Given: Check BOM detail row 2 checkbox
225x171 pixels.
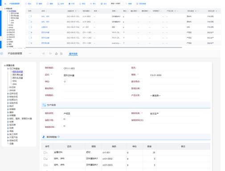Looking at the screenshot, I should click(x=45, y=159).
